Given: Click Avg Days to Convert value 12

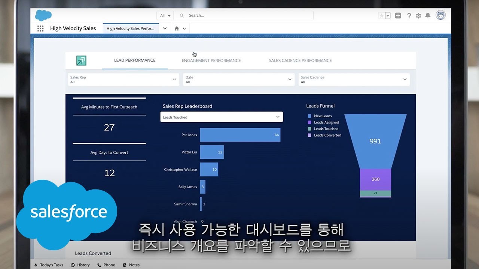Looking at the screenshot, I should [x=109, y=173].
